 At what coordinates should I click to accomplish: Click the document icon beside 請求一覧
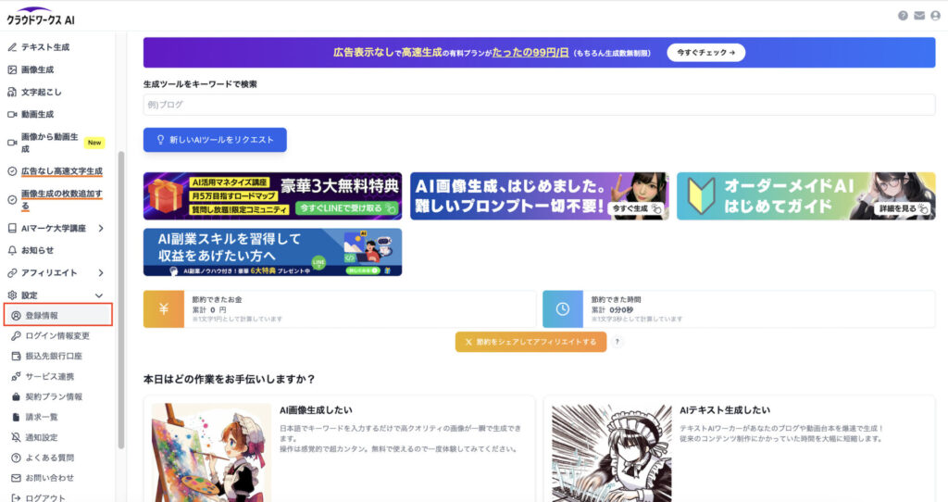point(17,418)
